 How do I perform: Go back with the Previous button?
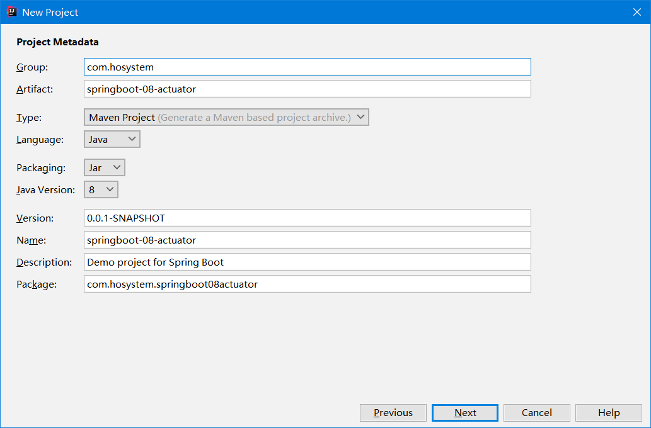393,413
